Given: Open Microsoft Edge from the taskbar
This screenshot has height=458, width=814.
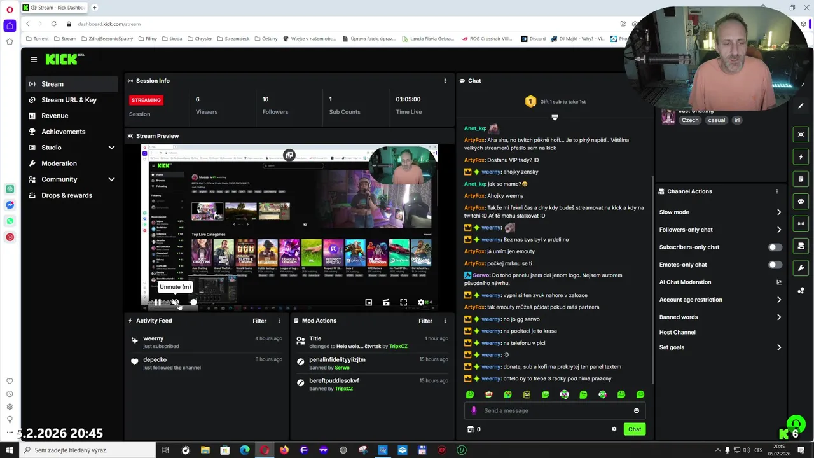Looking at the screenshot, I should [244, 450].
